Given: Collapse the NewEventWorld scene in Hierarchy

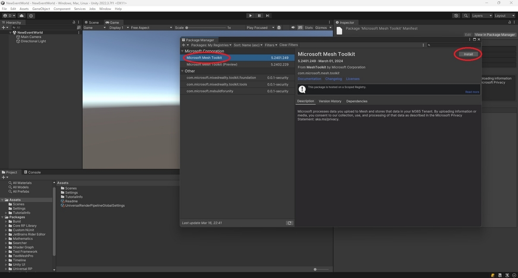Looking at the screenshot, I should (x=10, y=32).
